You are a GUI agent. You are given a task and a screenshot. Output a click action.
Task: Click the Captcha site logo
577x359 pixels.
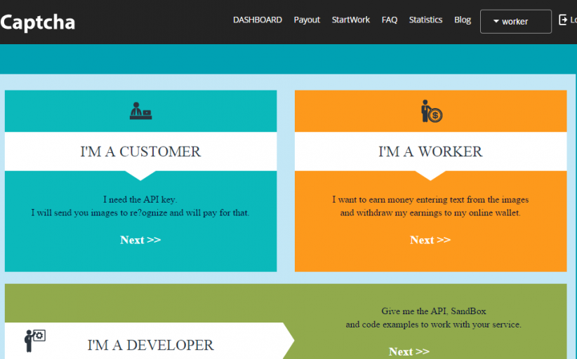click(37, 22)
